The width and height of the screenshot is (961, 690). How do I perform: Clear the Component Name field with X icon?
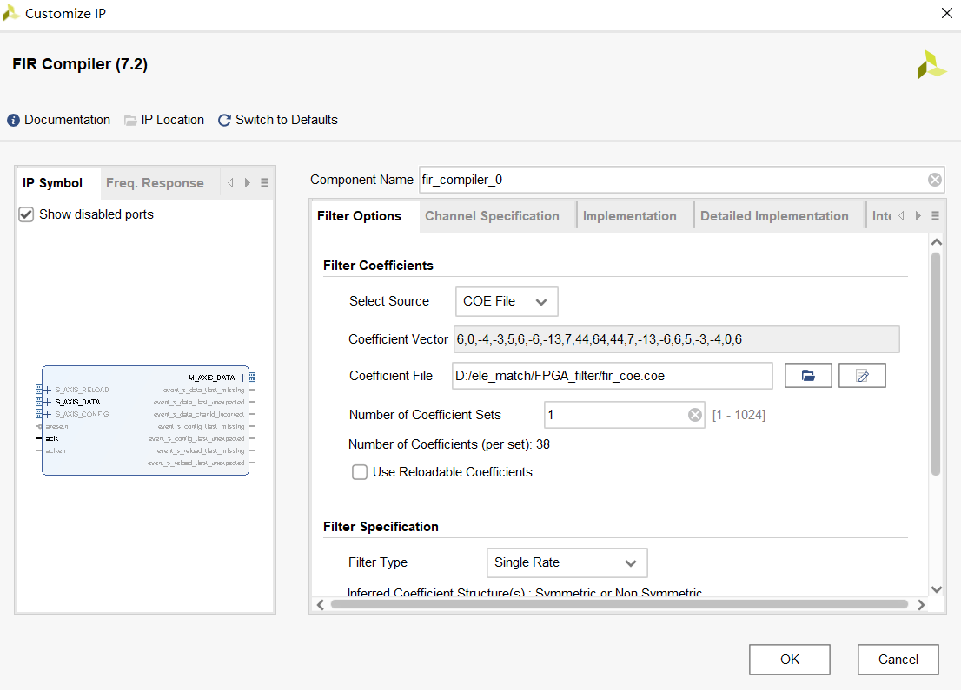click(934, 180)
